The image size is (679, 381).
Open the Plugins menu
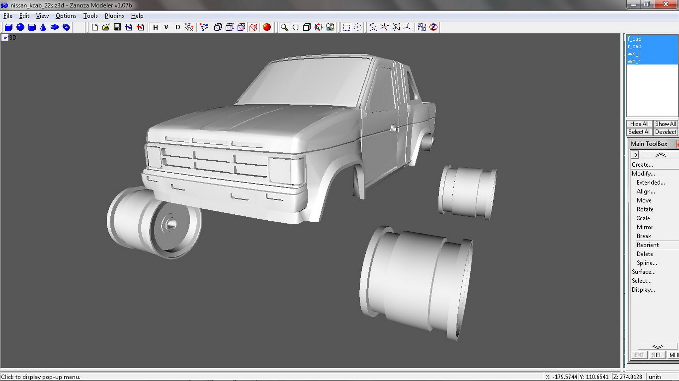[114, 16]
